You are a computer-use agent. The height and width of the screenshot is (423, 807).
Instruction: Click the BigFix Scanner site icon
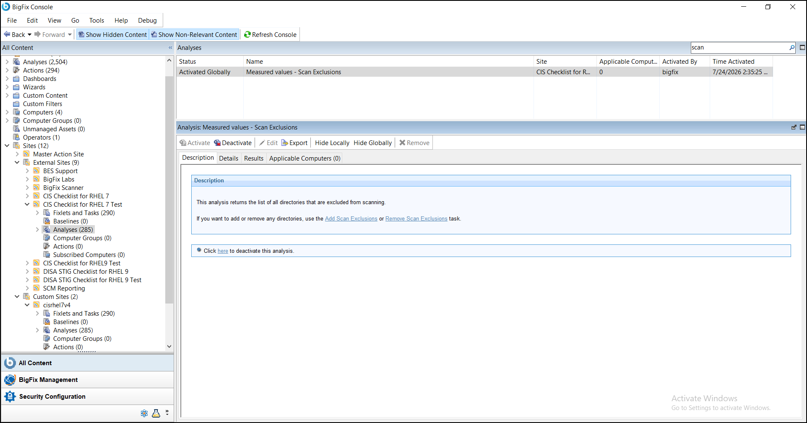pyautogui.click(x=36, y=188)
